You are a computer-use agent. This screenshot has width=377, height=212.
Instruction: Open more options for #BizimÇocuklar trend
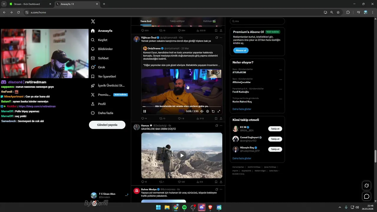click(280, 79)
